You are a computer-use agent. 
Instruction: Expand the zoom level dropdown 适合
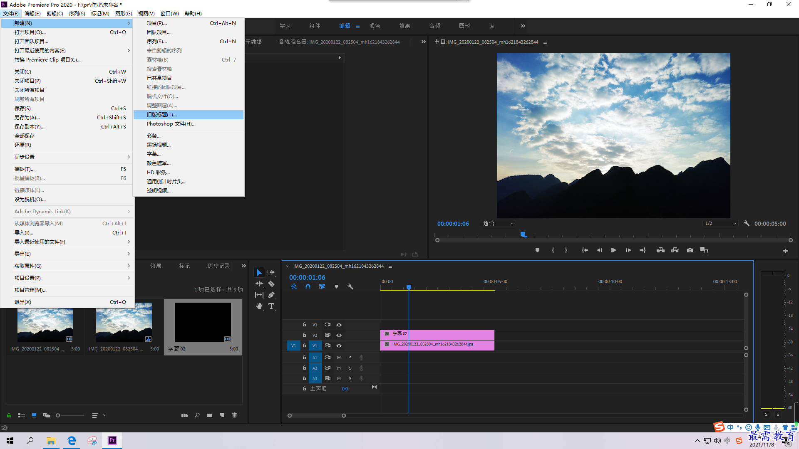[498, 223]
